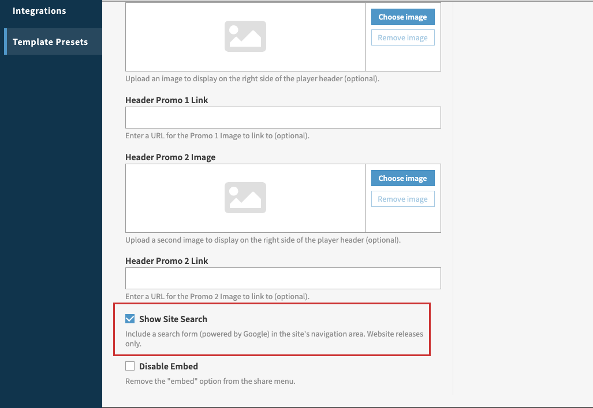Remove the Header Promo 1 image
The width and height of the screenshot is (593, 408).
[x=402, y=37]
